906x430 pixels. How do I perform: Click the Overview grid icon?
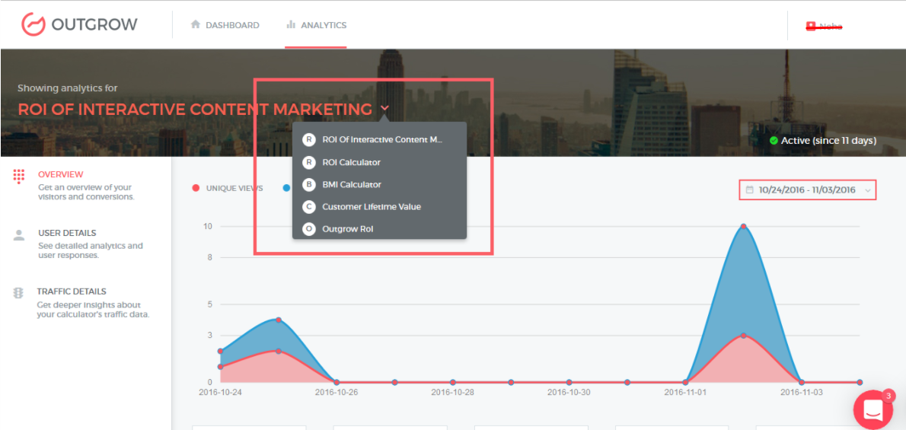(19, 177)
